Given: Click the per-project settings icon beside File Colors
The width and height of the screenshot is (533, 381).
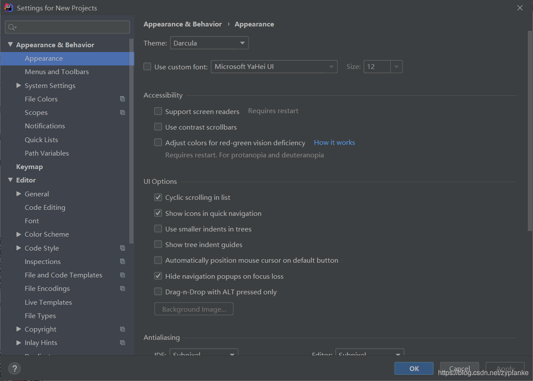Looking at the screenshot, I should tap(122, 99).
